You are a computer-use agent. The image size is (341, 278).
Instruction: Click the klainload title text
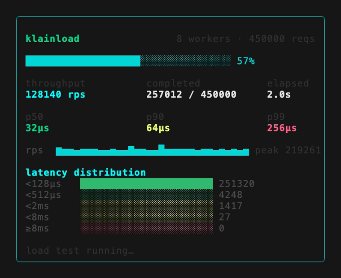click(x=52, y=39)
